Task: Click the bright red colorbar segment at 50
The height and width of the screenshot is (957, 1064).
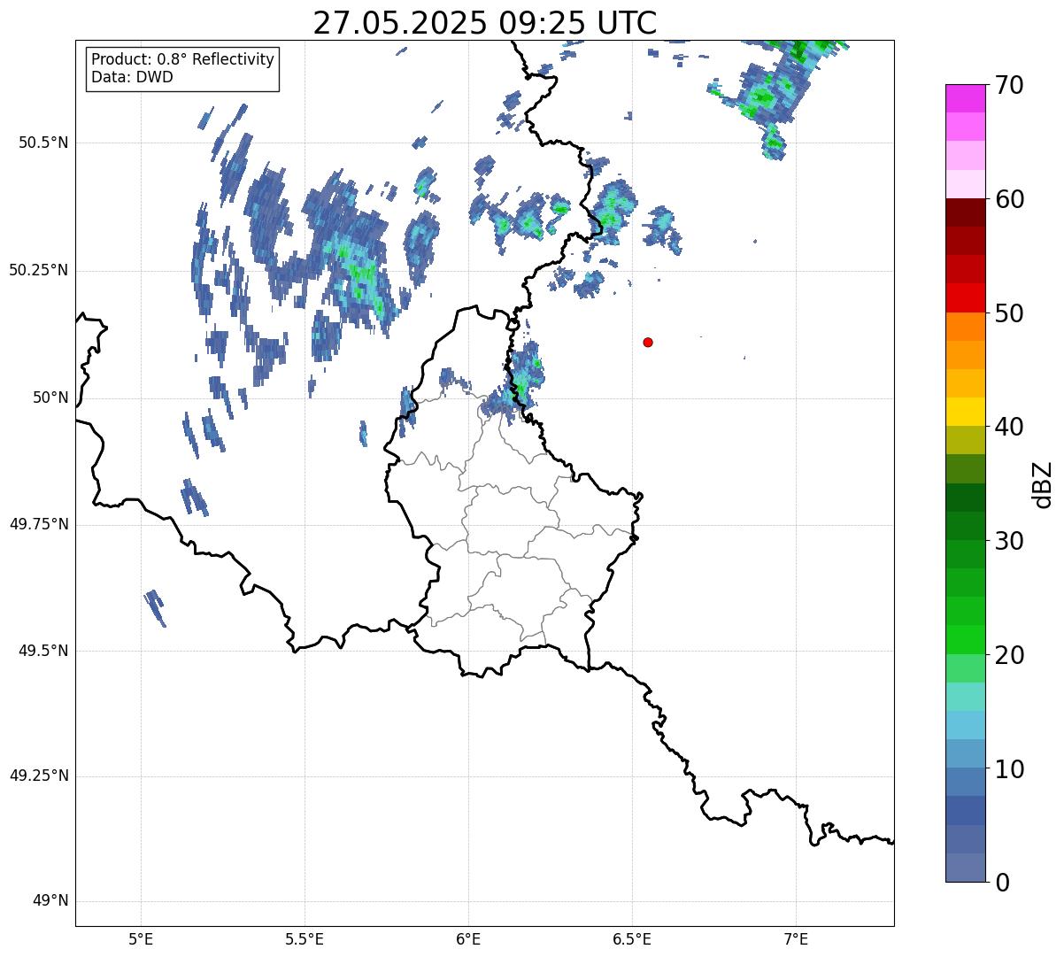Action: 965,298
